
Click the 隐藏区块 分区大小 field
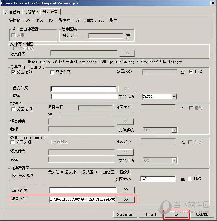click(106, 36)
